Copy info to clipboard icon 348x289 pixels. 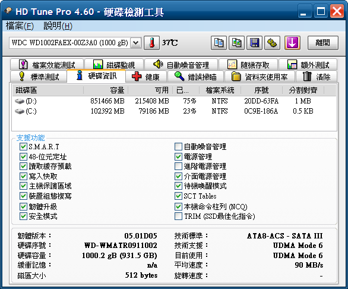click(x=219, y=43)
